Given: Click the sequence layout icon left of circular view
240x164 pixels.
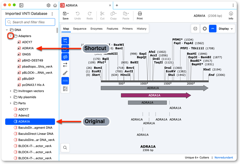Looking at the screenshot, I should pyautogui.click(x=195, y=29).
